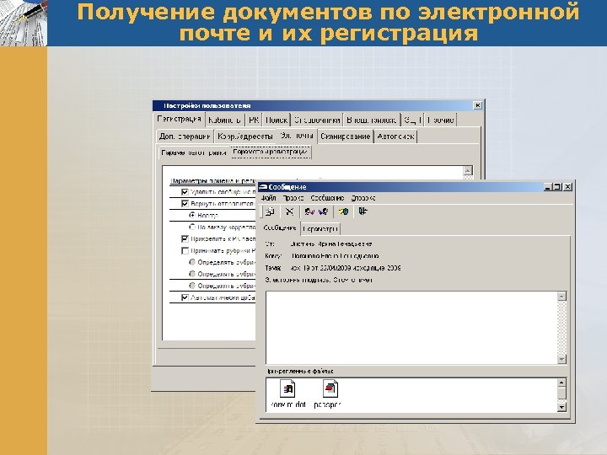The width and height of the screenshot is (607, 455).
Task: Click the settings list scrollbar up arrow
Action: (x=468, y=170)
